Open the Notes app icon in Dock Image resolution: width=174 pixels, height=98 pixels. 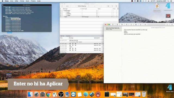point(79,94)
